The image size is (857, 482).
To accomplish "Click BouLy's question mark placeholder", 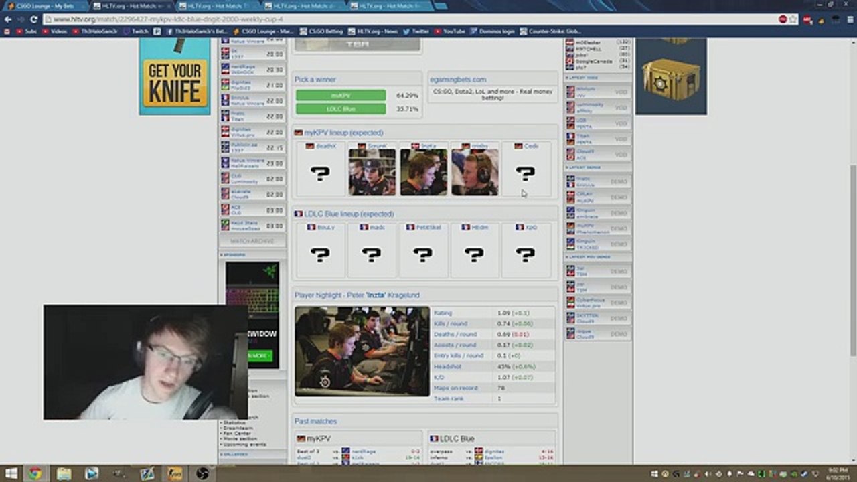I will (x=320, y=254).
